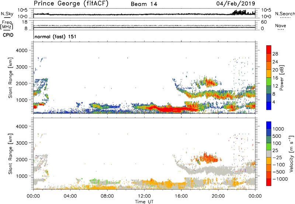This screenshot has height=204, width=295.
Task: Select the "normal (fast) 151" mode text
Action: click(56, 36)
